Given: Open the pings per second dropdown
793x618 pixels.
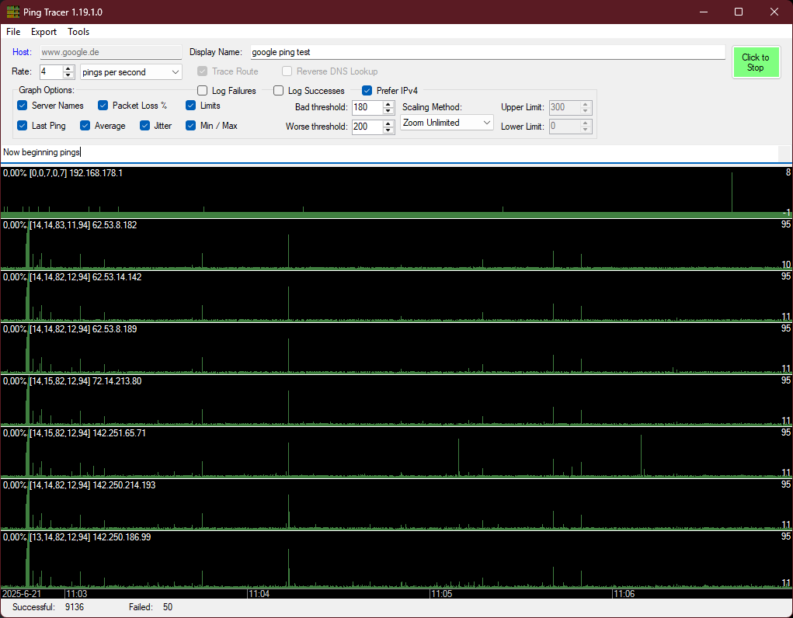Looking at the screenshot, I should [x=131, y=71].
